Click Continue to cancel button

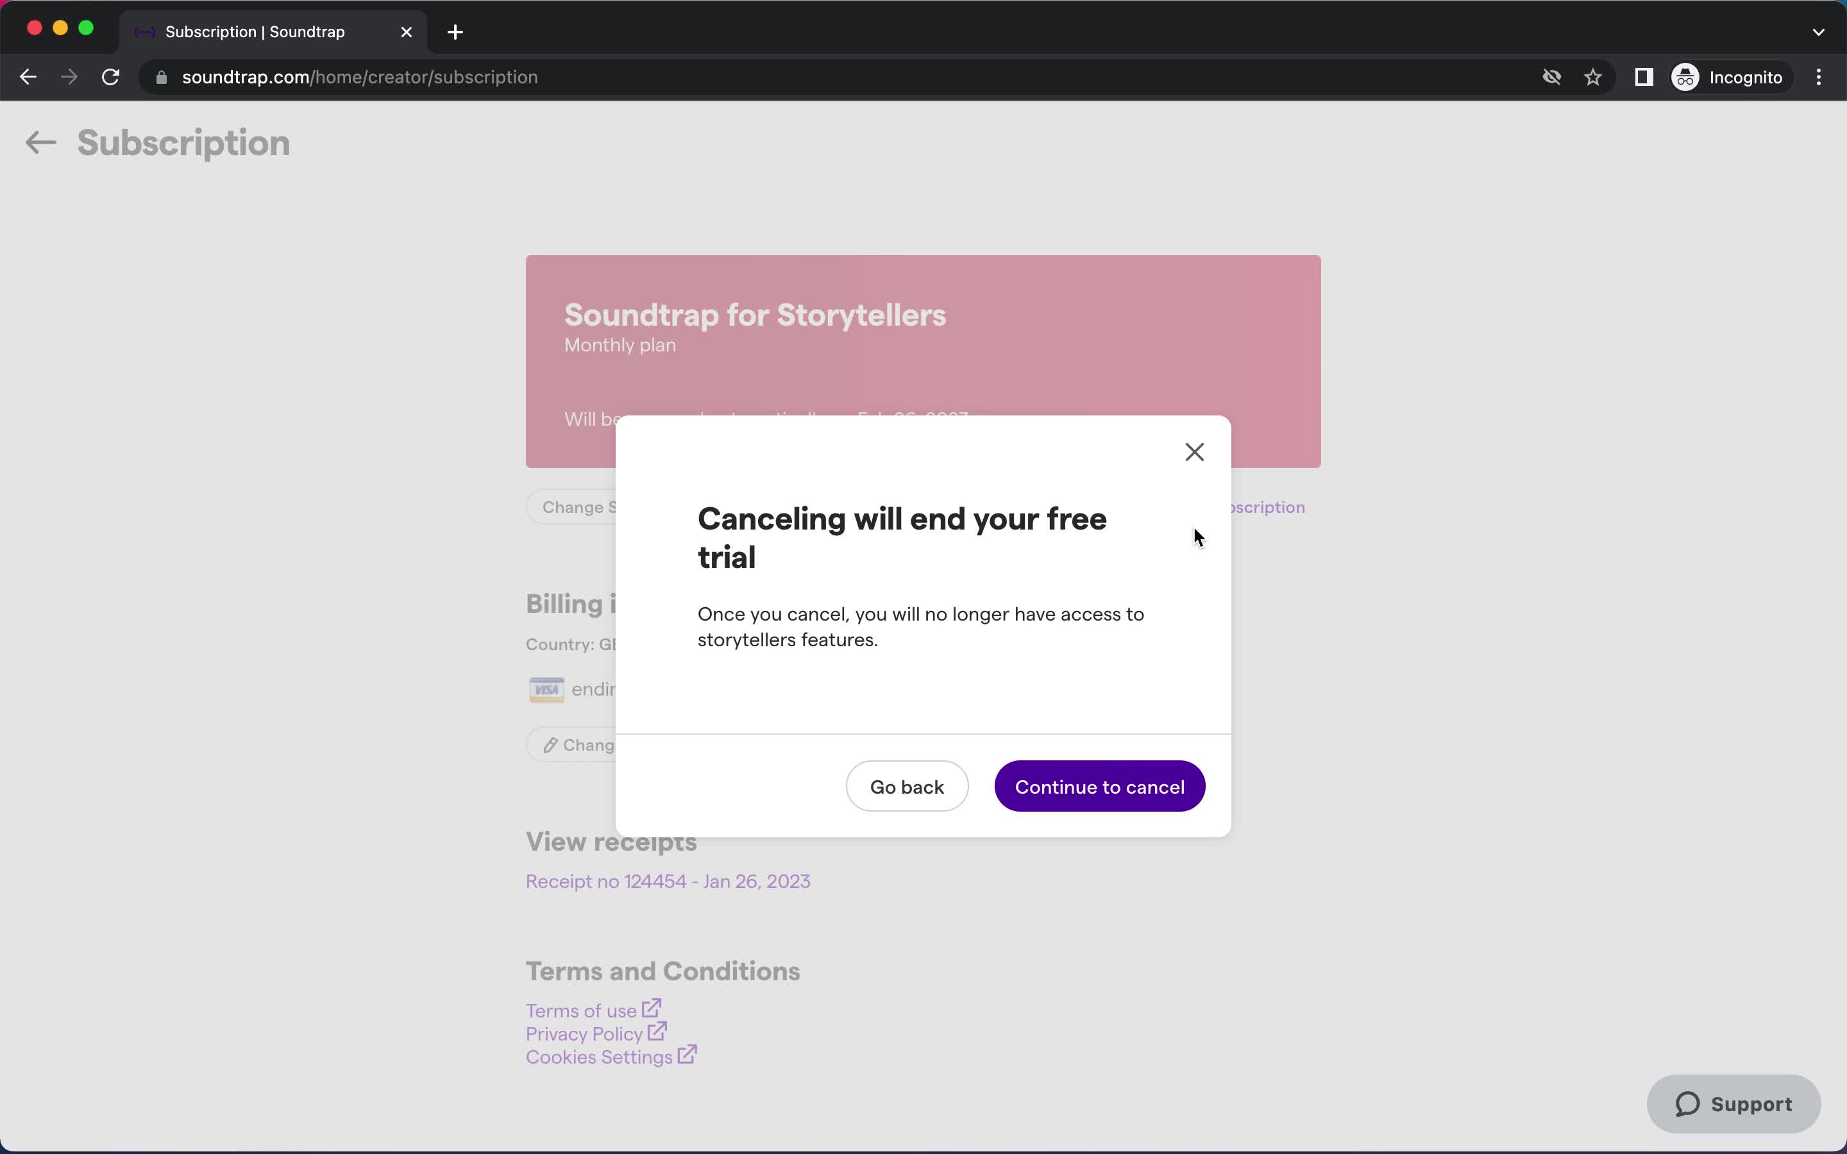1100,786
